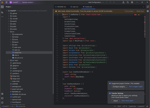
Task: Expand the view folder
Action: point(11,45)
